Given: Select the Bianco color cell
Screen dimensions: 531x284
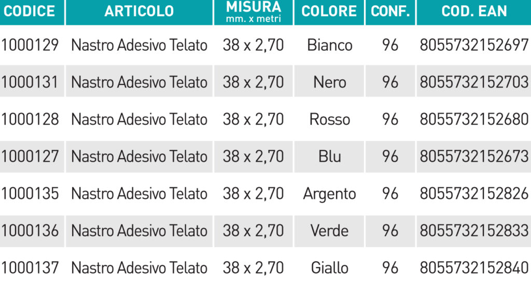Looking at the screenshot, I should [x=329, y=45].
